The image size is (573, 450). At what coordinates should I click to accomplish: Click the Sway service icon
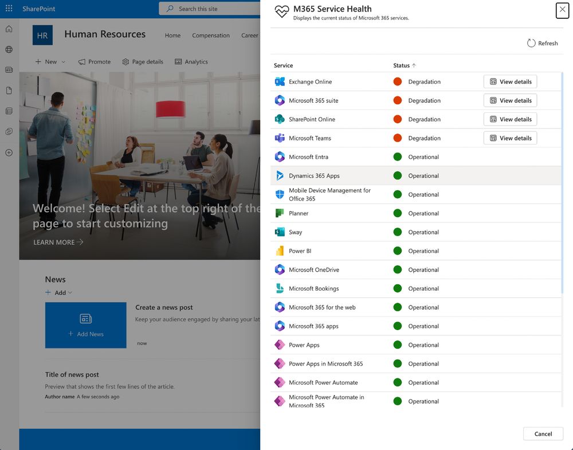point(280,232)
